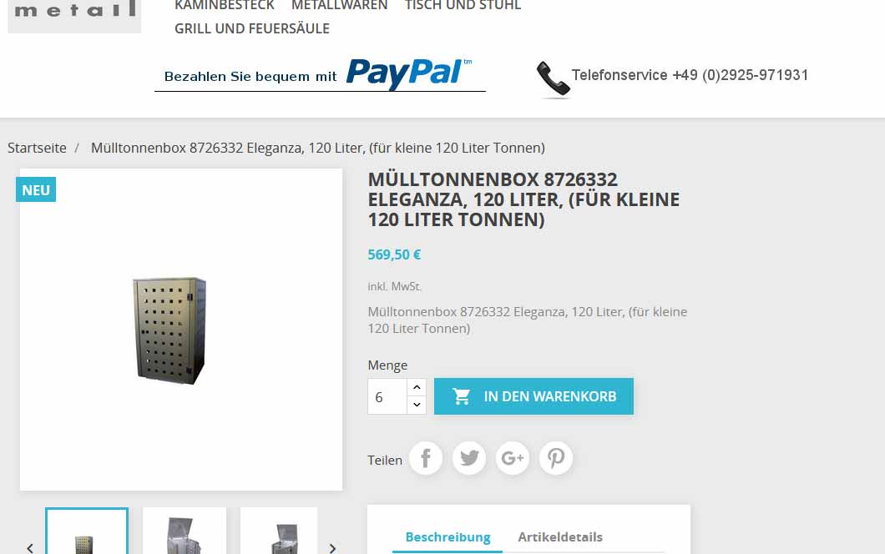Show previous thumbnails with left chevron

[30, 548]
